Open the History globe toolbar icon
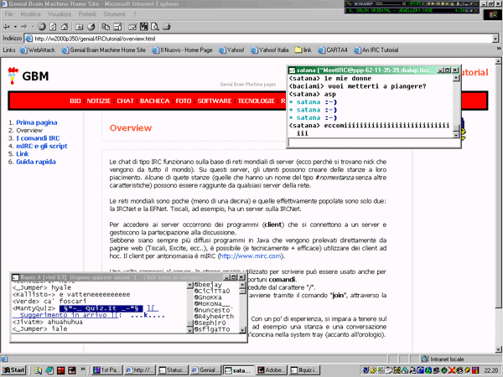 tap(91, 27)
